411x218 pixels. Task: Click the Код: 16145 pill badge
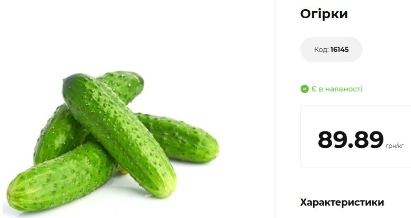(x=331, y=50)
